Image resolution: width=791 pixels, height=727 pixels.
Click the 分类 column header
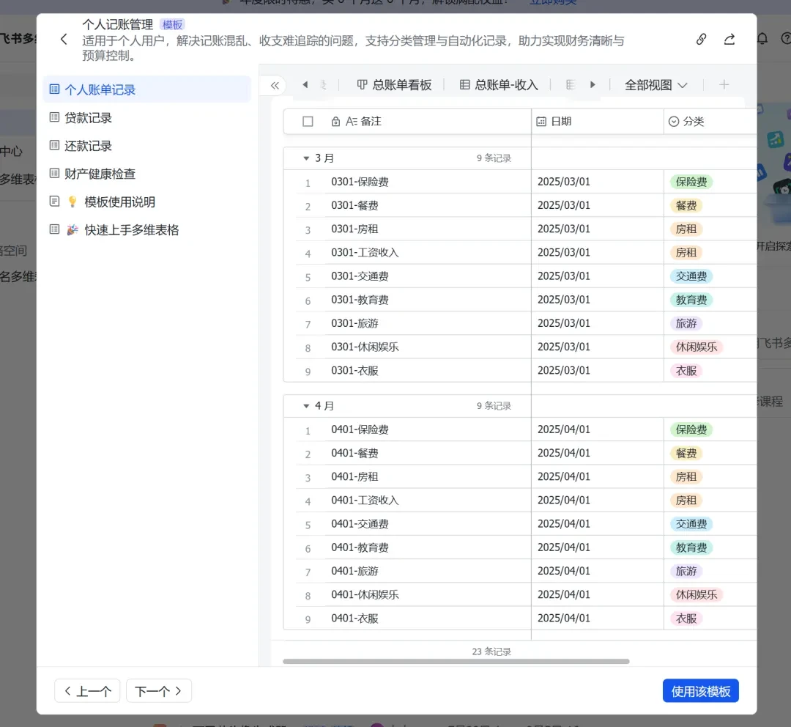(710, 122)
